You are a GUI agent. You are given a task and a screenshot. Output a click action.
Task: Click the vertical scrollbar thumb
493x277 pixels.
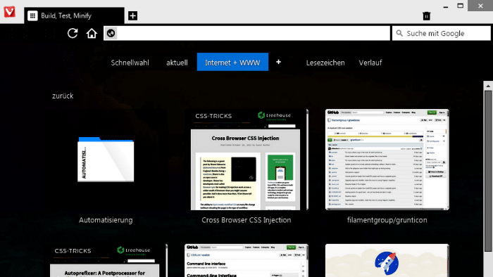tap(488, 171)
